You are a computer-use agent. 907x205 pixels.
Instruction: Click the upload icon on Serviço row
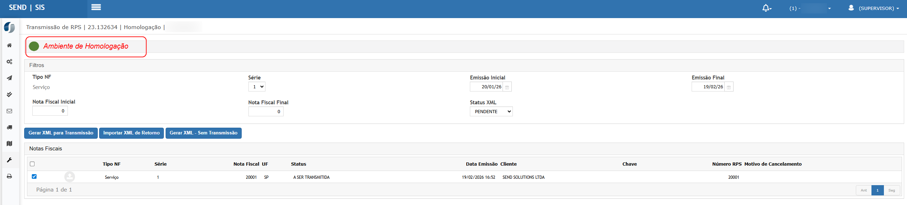[x=70, y=177]
